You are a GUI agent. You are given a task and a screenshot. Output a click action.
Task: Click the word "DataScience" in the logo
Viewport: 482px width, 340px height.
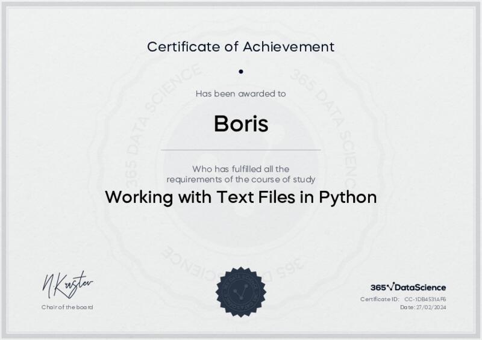(x=420, y=288)
